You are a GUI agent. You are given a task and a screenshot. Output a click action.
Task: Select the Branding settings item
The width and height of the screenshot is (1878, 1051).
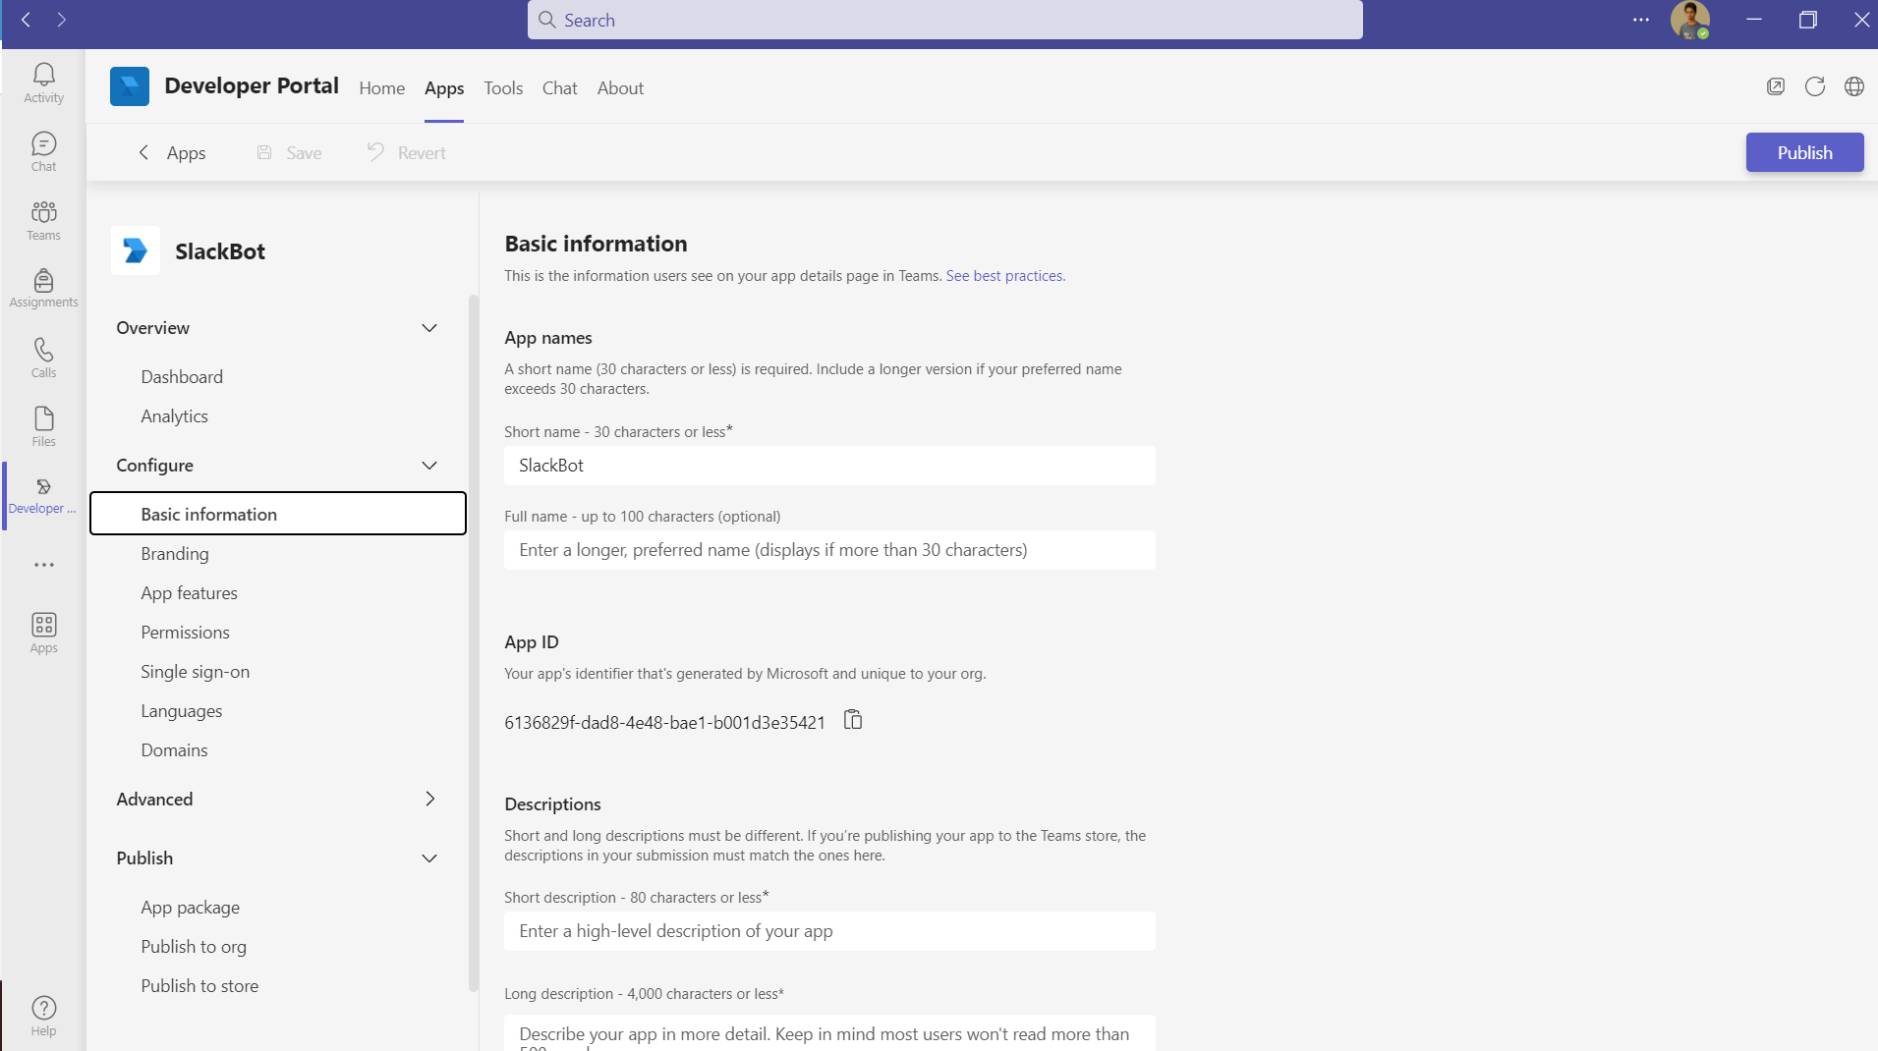click(x=175, y=553)
